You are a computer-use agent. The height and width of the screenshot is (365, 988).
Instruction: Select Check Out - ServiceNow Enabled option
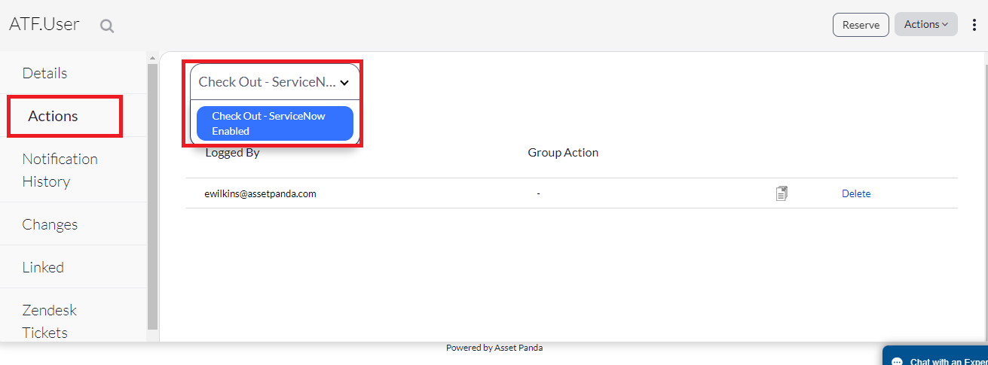(x=274, y=123)
